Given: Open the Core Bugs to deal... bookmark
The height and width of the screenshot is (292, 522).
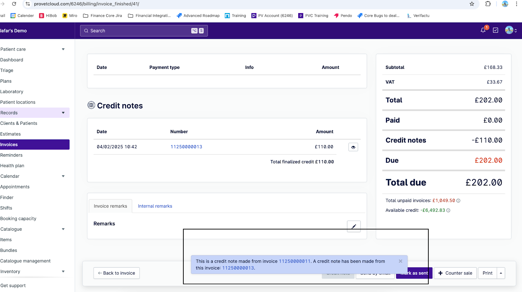Looking at the screenshot, I should 378,16.
